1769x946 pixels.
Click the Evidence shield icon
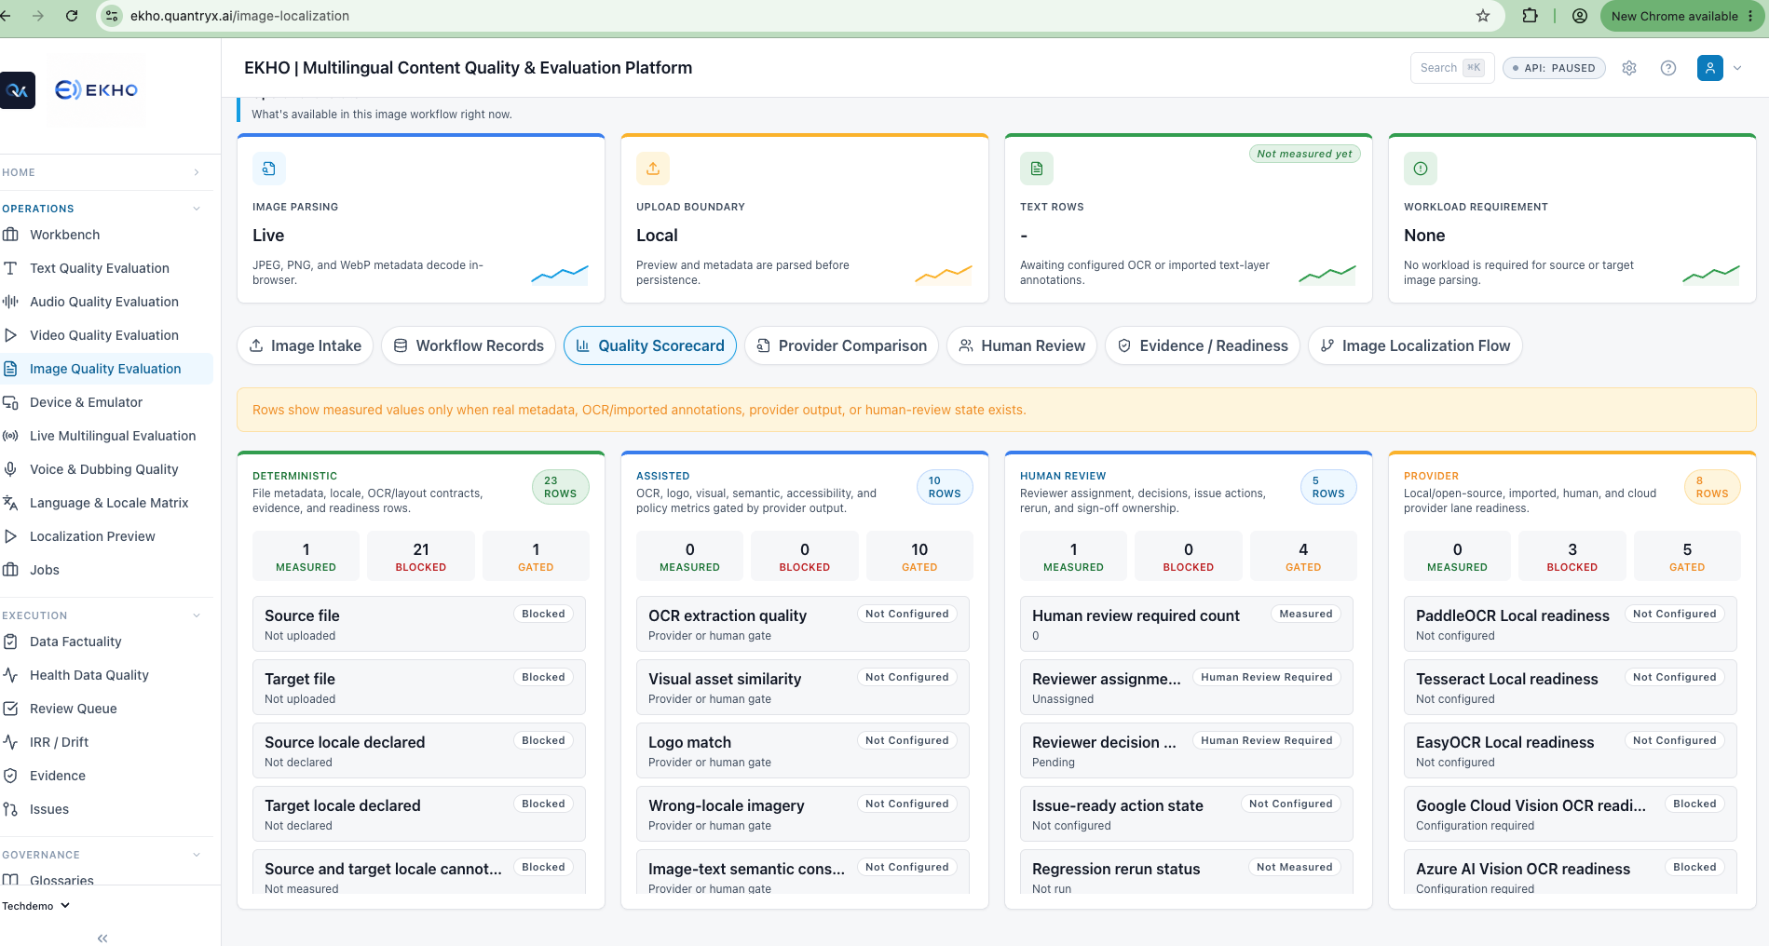[10, 776]
